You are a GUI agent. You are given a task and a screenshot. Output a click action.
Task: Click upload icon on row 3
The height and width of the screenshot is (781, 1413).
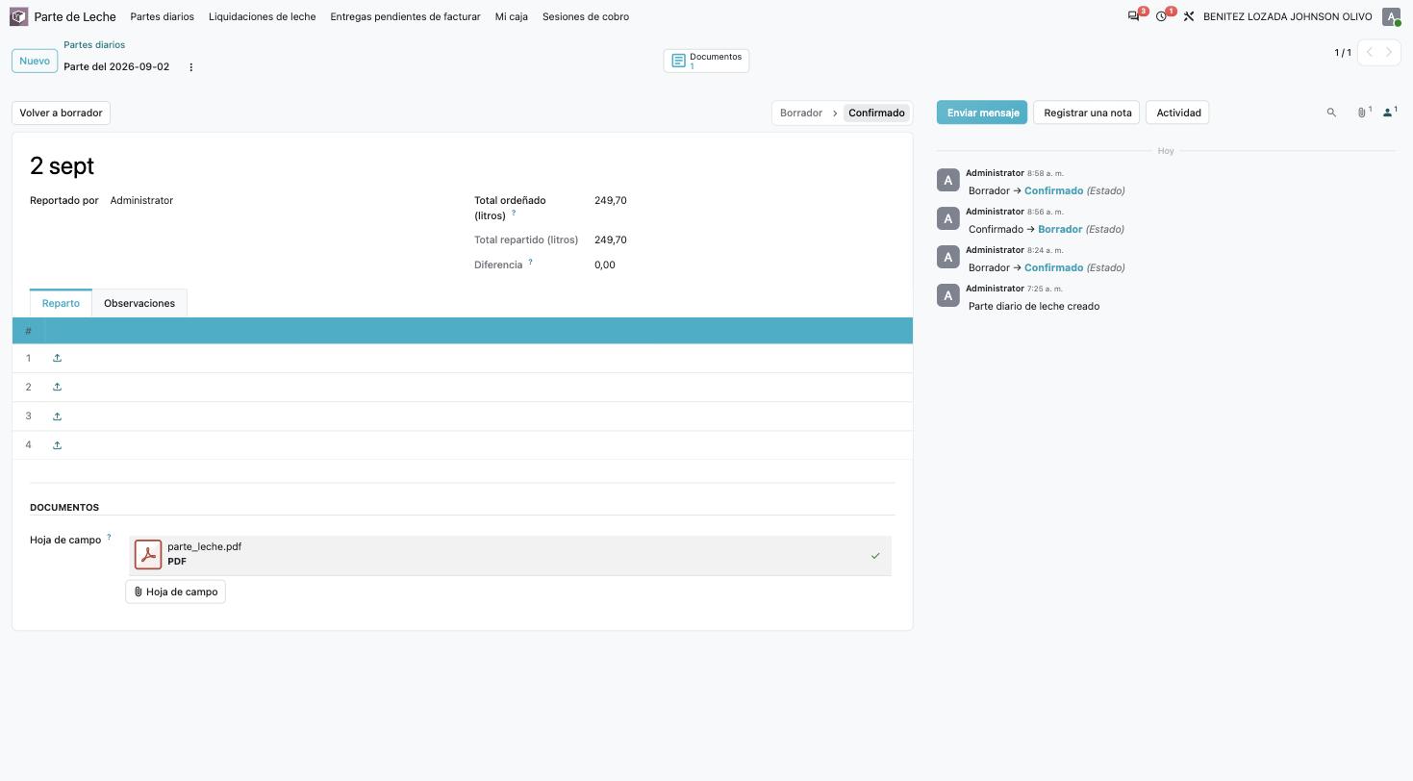pyautogui.click(x=57, y=416)
